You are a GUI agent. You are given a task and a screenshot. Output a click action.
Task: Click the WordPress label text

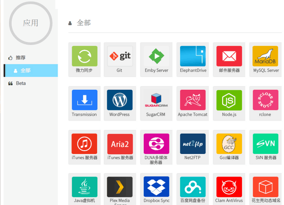coord(119,114)
